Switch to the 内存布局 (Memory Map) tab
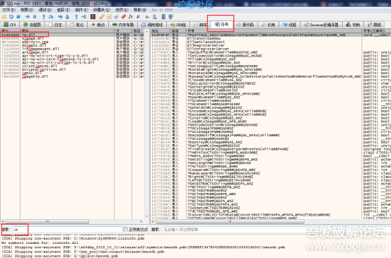 point(123,25)
